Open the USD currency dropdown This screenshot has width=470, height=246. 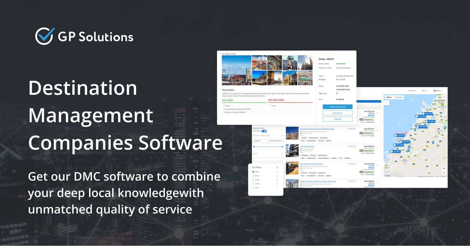coord(424,91)
